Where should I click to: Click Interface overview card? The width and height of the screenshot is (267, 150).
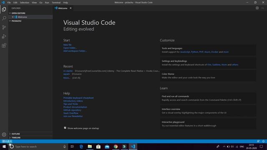(208, 111)
